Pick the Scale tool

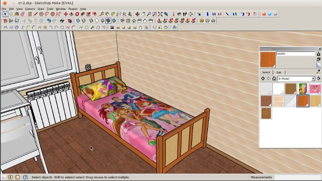click(89, 14)
